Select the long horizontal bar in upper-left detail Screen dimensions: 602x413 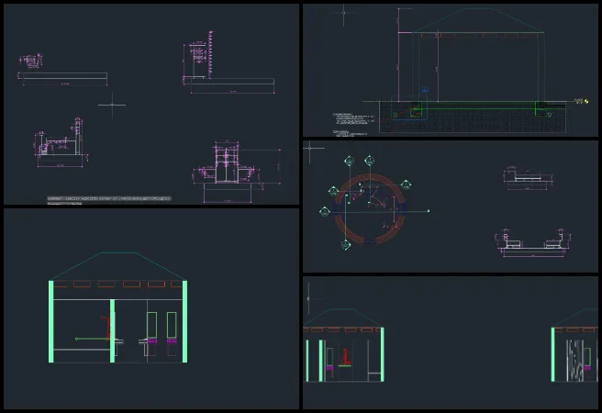(x=62, y=76)
